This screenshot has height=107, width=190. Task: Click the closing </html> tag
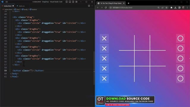pos(14,77)
